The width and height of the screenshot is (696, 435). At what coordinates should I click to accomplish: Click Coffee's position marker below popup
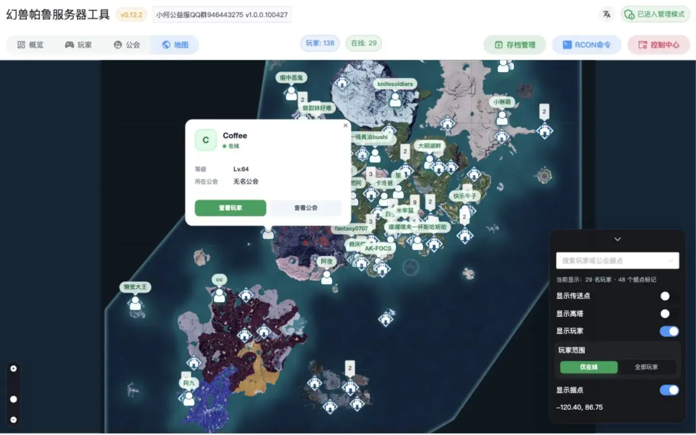click(x=268, y=233)
